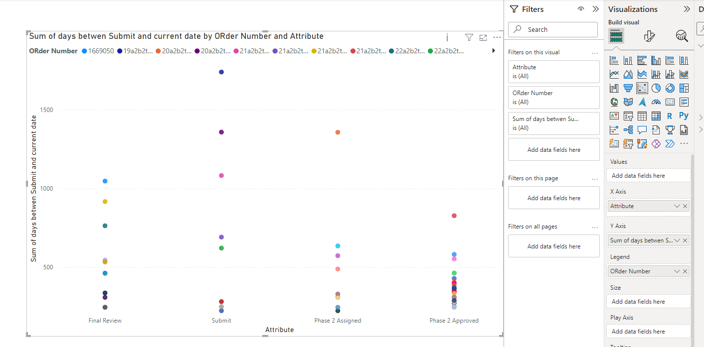
Task: Select the Pie chart visual
Action: coord(656,88)
